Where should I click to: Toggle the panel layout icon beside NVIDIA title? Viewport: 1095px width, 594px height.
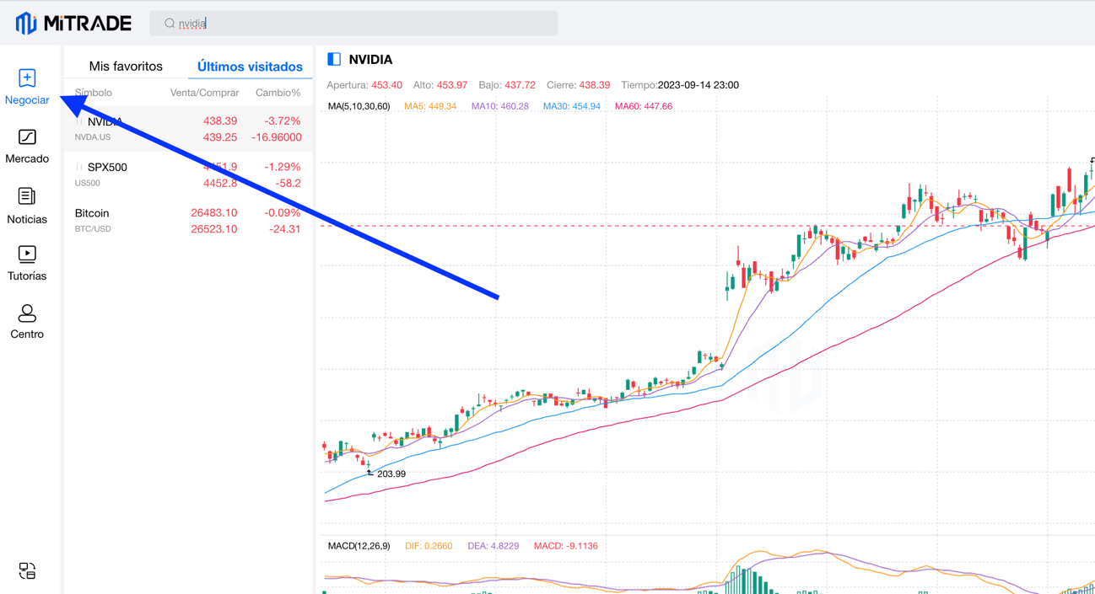pyautogui.click(x=334, y=59)
